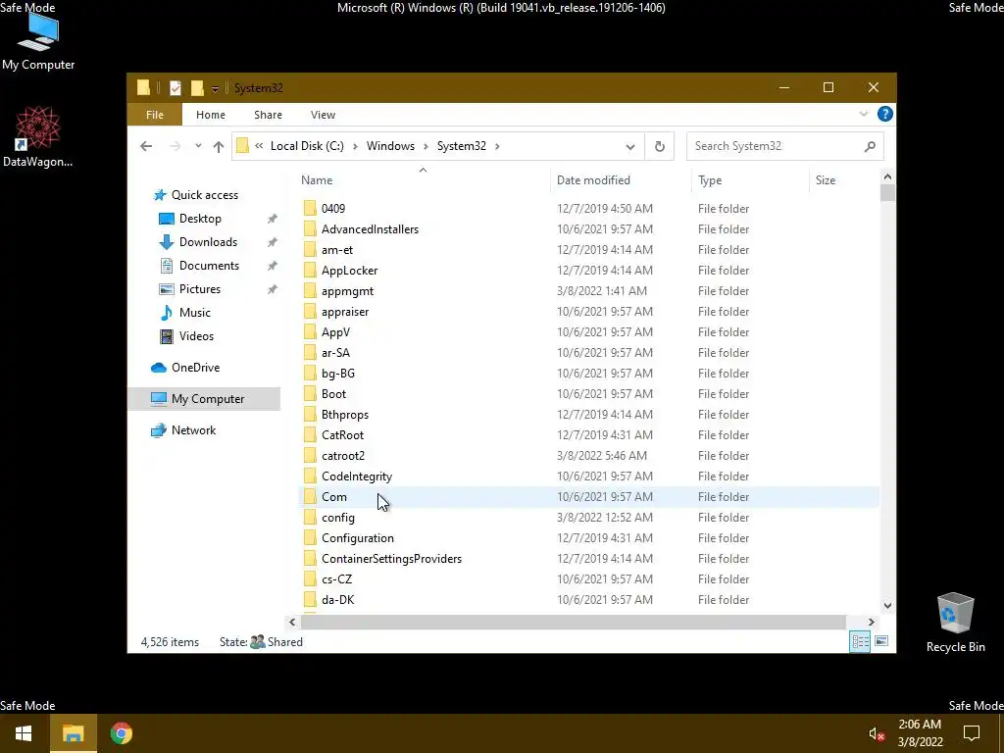
Task: Expand the breadcrumb chevron after System32
Action: click(x=497, y=146)
